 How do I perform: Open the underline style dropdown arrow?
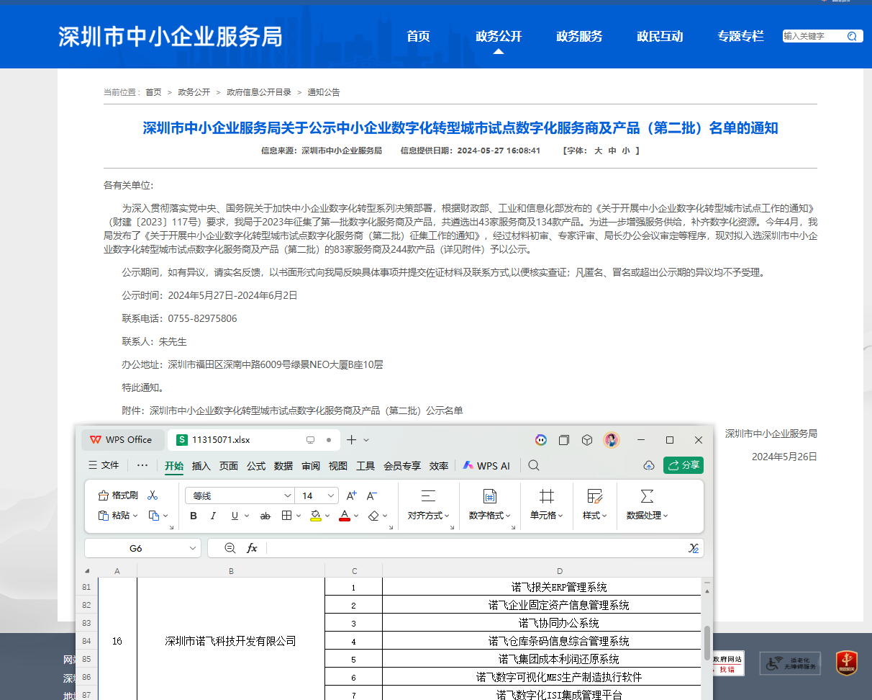247,516
